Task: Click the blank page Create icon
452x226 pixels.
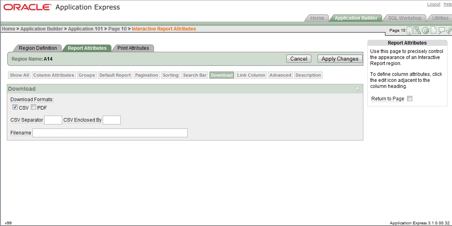Action: click(x=434, y=31)
